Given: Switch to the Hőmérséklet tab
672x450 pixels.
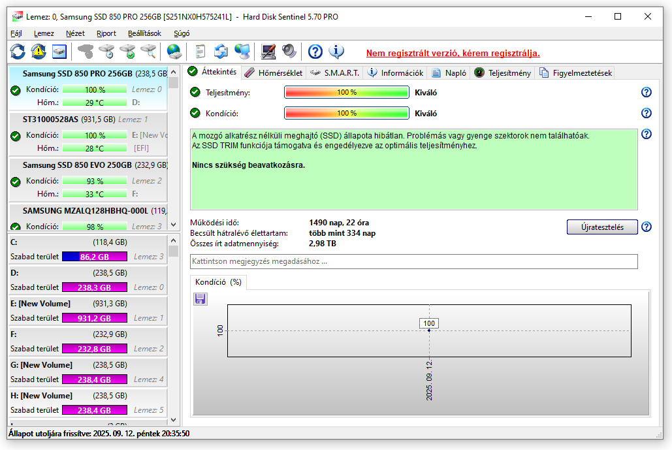Looking at the screenshot, I should 274,73.
